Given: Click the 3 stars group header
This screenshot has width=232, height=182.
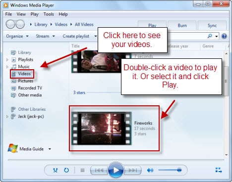Looking at the screenshot, I should 79,92.
